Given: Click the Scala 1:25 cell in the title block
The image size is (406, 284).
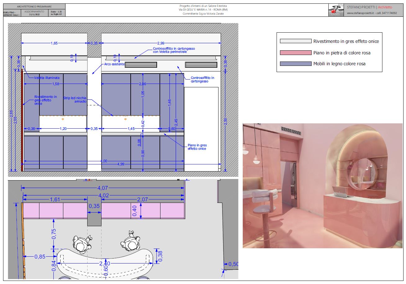Looking at the screenshot, I should [56, 13].
